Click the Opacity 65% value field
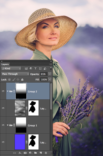The width and height of the screenshot is (103, 156). coord(44,74)
